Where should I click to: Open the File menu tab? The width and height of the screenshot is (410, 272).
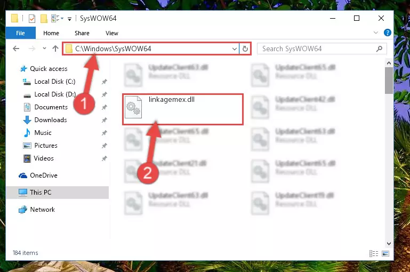[20, 33]
